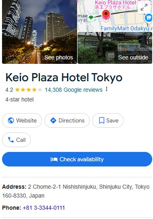
Task: Click the blue Directions diamond icon
Action: coord(53,120)
